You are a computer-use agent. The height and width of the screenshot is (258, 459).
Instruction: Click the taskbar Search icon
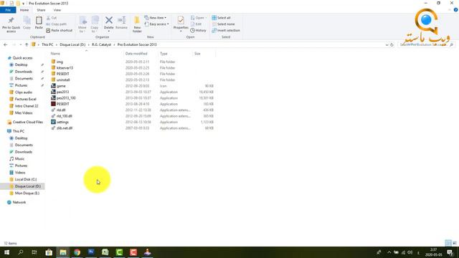(x=21, y=252)
